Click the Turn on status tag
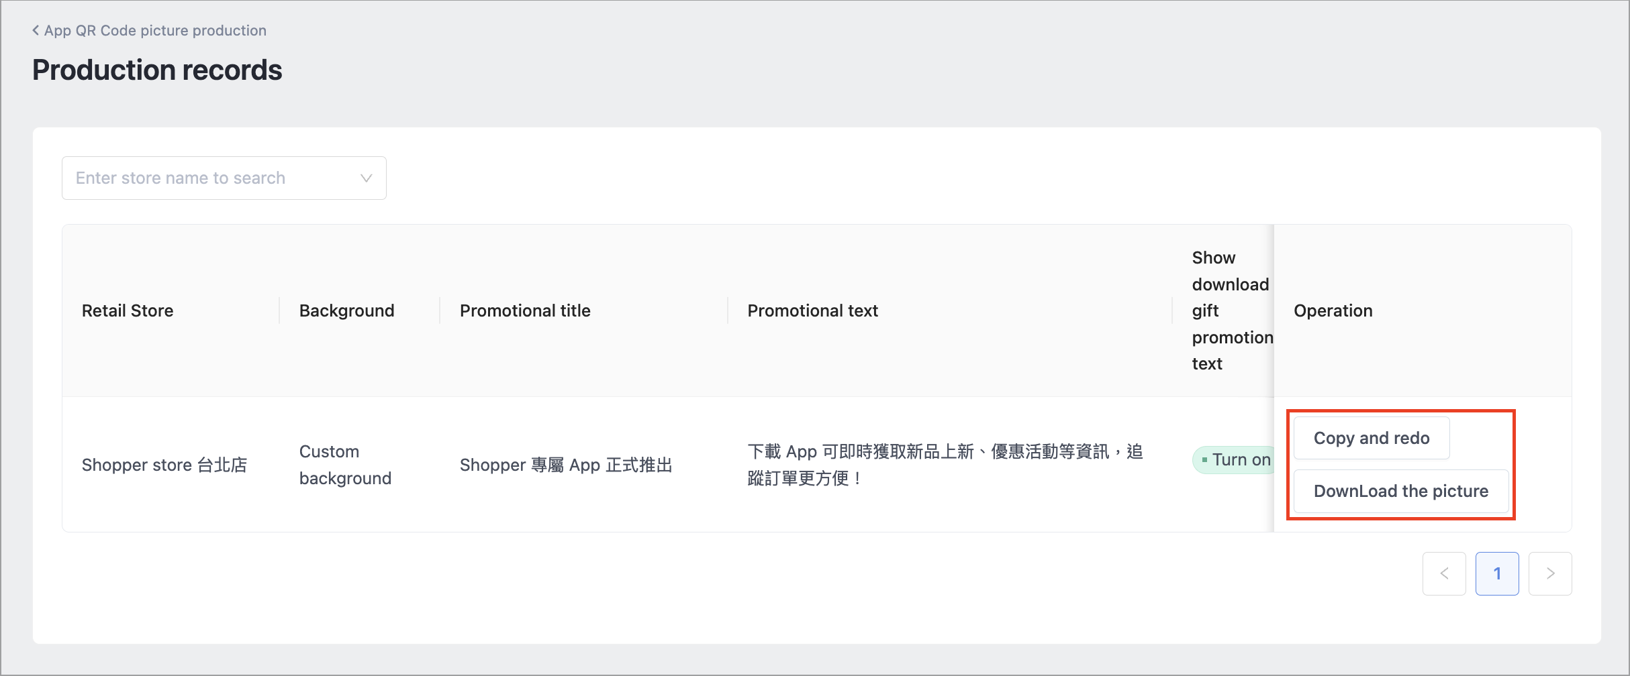 pyautogui.click(x=1234, y=460)
